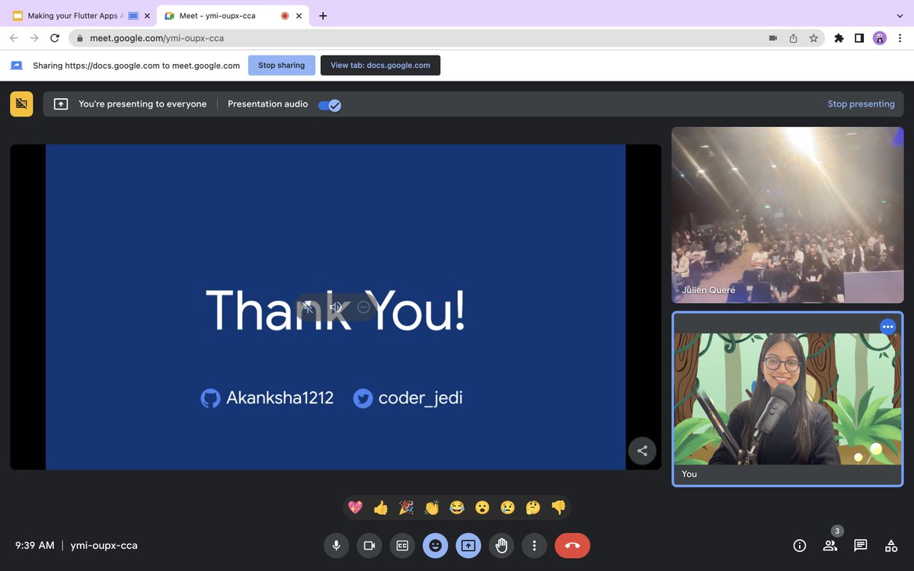Image resolution: width=914 pixels, height=571 pixels.
Task: Open options on your self-view tile
Action: [888, 327]
